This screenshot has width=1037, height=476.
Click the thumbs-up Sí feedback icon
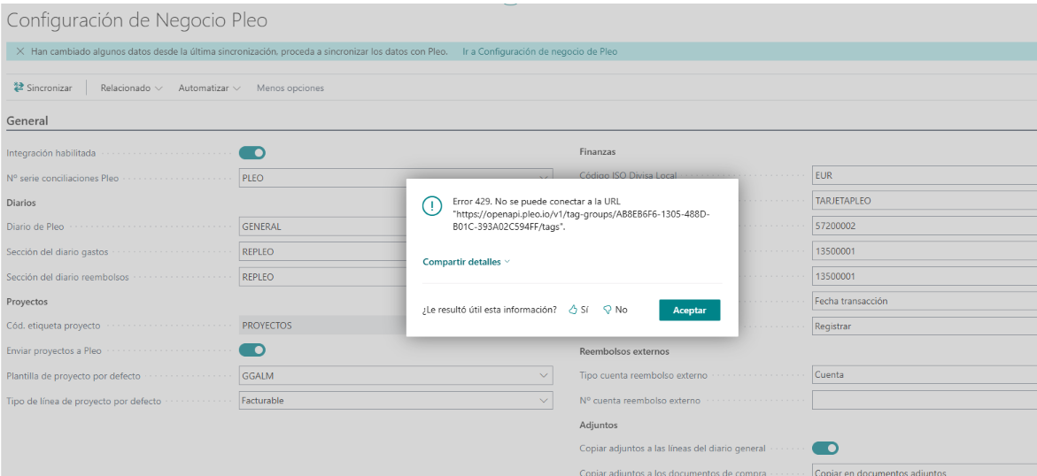(573, 310)
